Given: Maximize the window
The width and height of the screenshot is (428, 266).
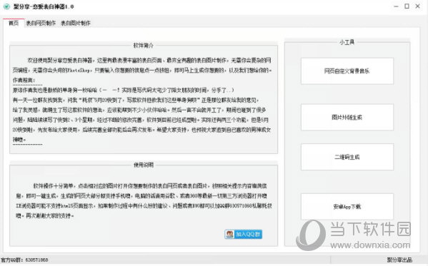Looking at the screenshot, I should (x=407, y=6).
